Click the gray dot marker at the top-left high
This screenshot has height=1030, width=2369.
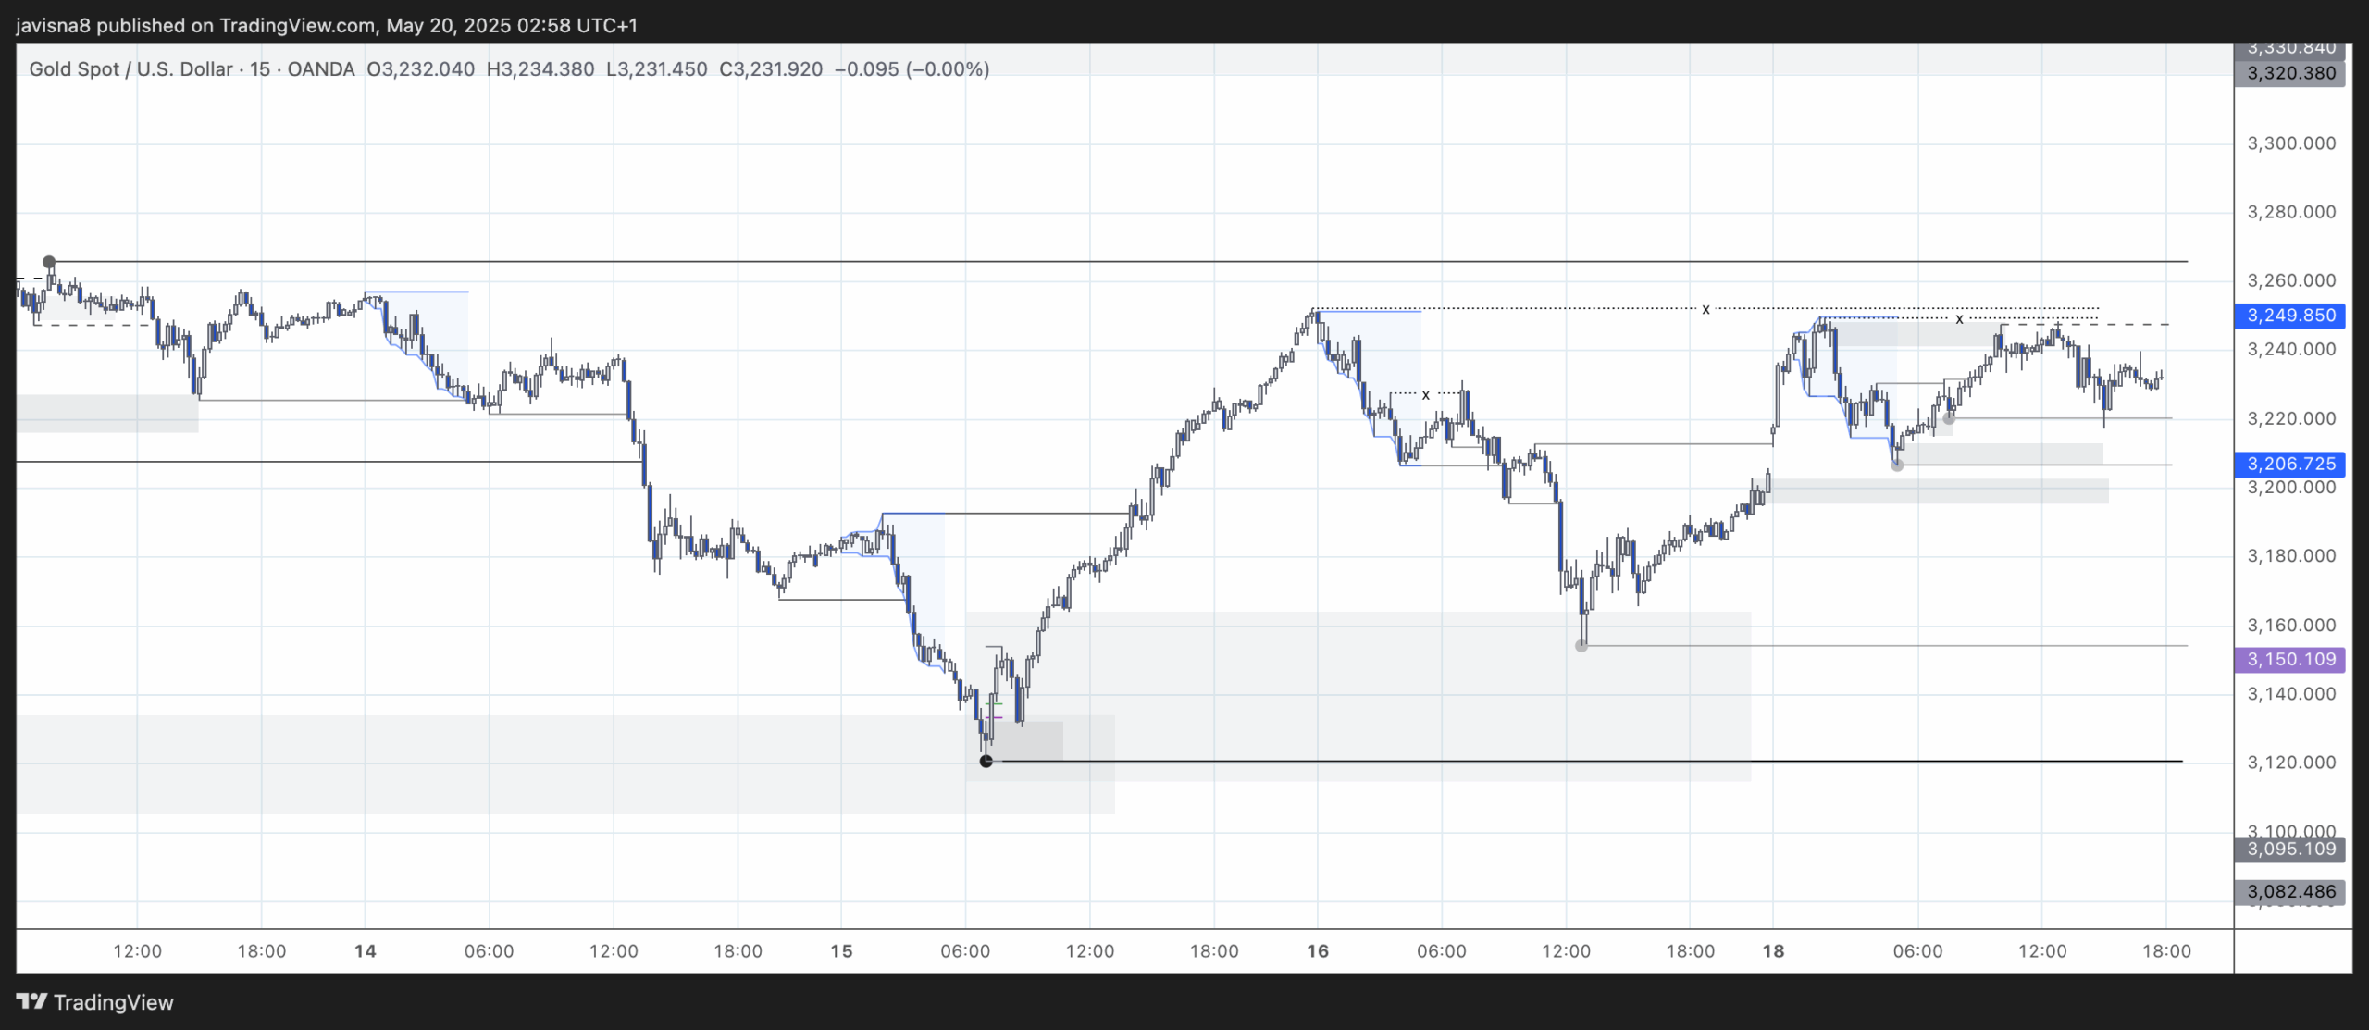[49, 262]
